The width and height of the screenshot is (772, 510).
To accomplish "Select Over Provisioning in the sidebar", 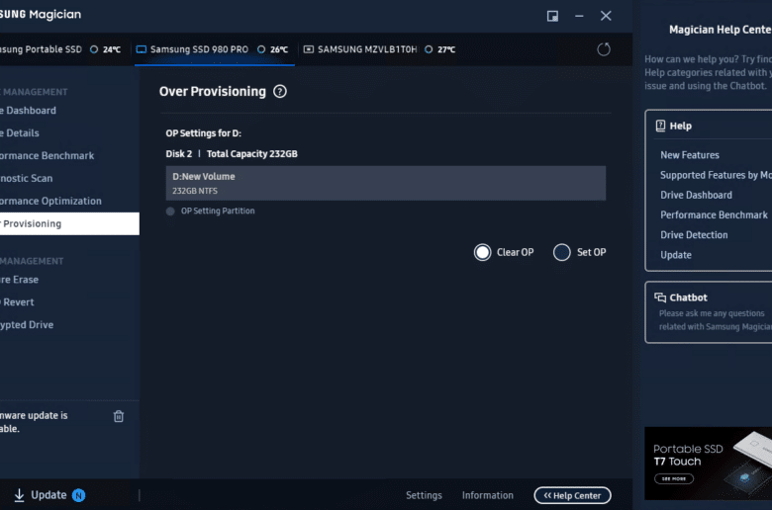I will click(x=69, y=223).
